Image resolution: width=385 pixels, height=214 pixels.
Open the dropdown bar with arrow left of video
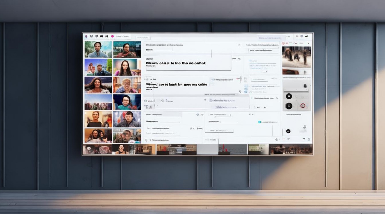[x=261, y=45]
